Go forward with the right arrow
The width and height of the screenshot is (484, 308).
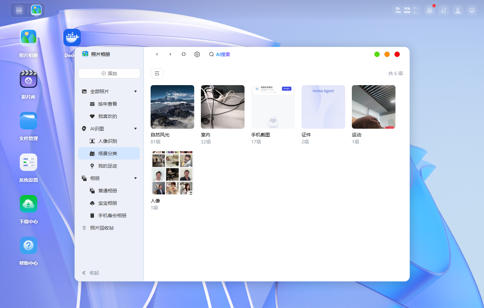click(x=170, y=54)
